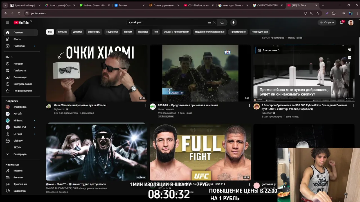Screen dimensions: 360x202
Task: Open Очки Xiaomi video thumbnail
Action: [96, 73]
